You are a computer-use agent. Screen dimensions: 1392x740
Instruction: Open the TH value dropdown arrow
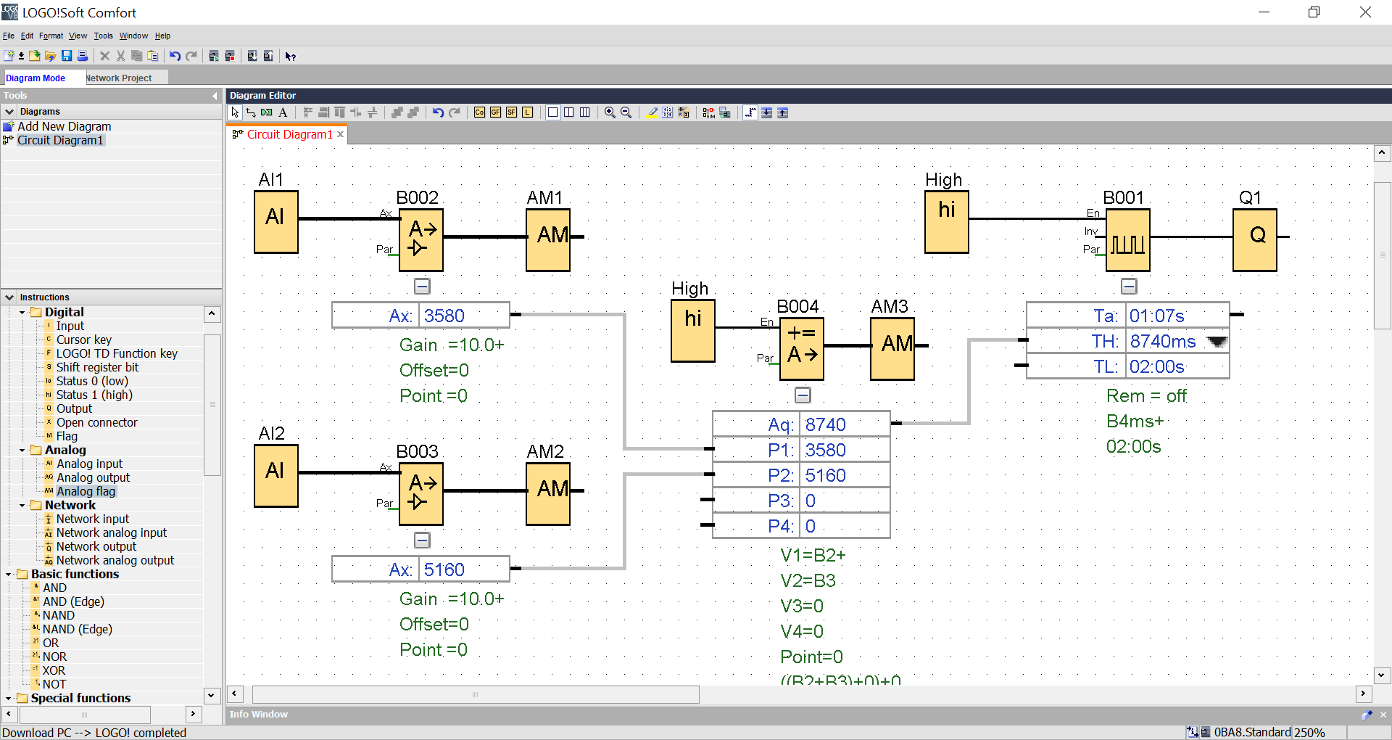pyautogui.click(x=1217, y=342)
